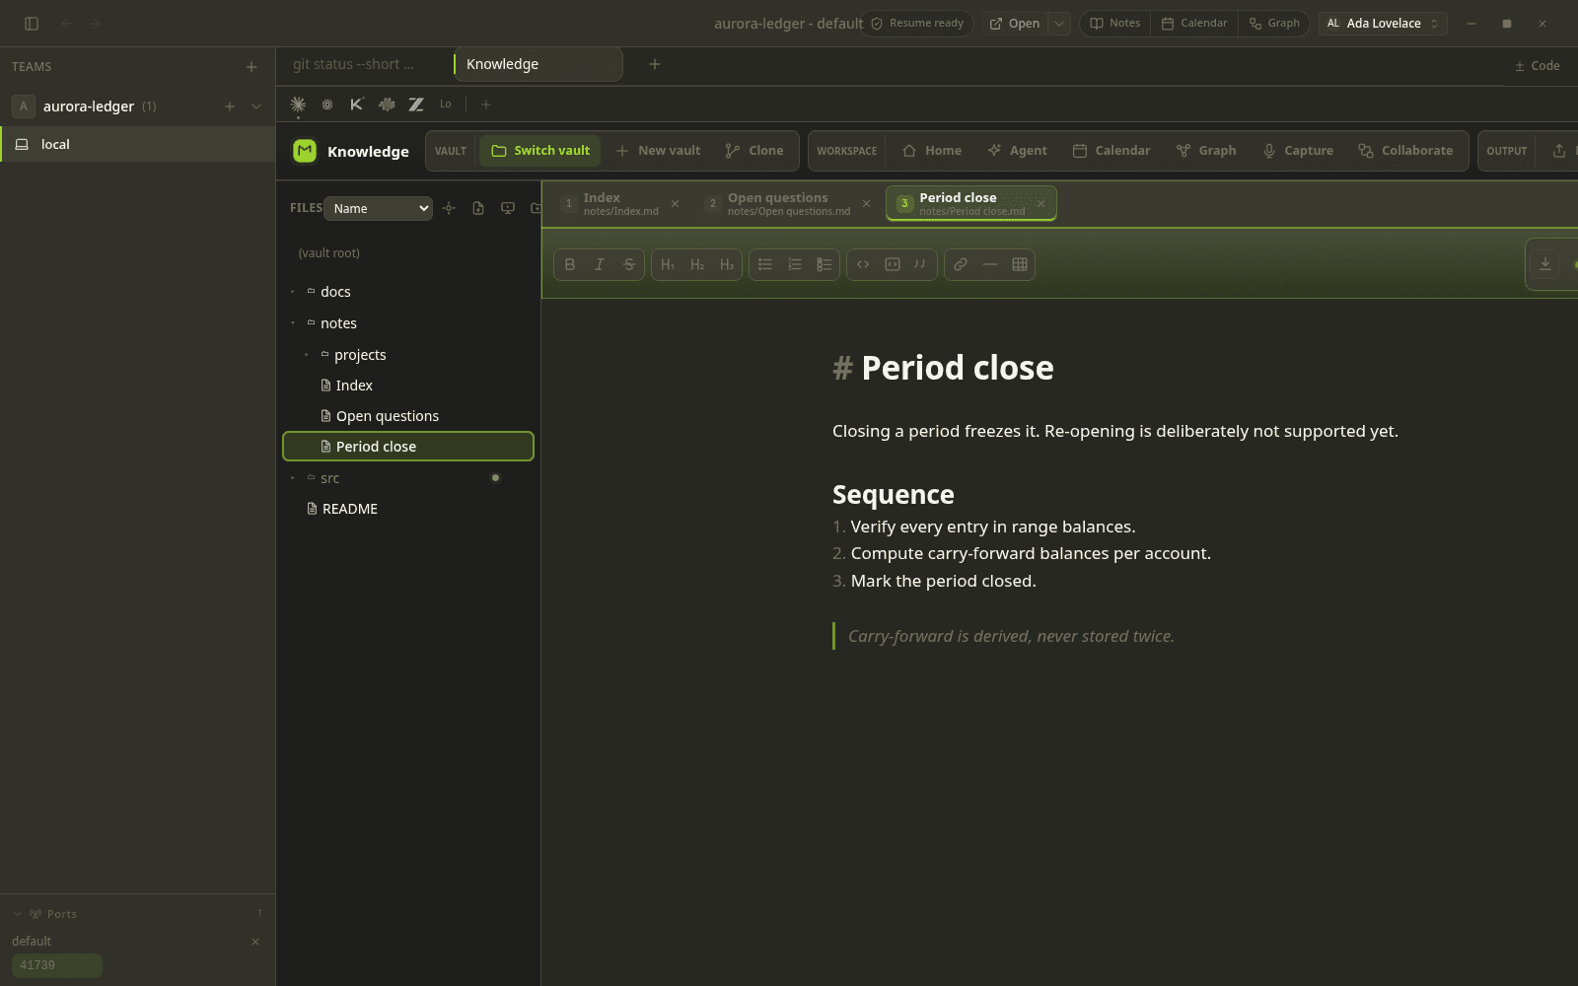Toggle bold formatting in editor toolbar
The image size is (1578, 986).
(570, 264)
